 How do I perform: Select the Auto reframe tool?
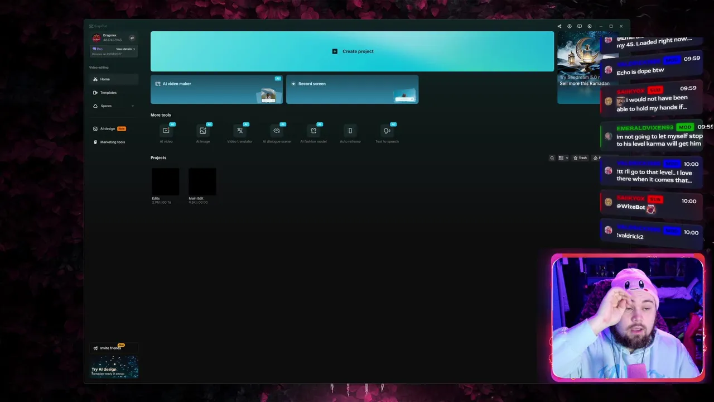pos(350,133)
